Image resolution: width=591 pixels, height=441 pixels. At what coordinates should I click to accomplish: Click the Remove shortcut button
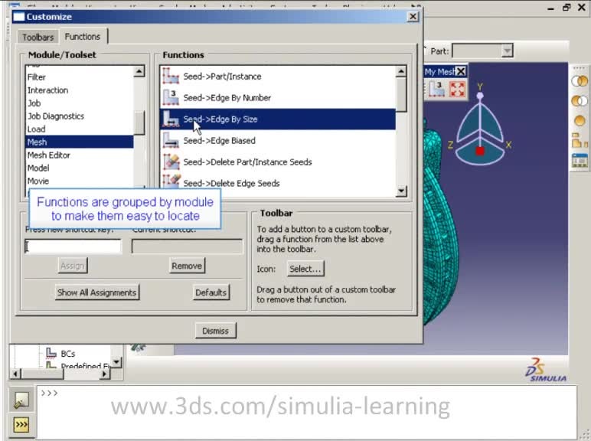coord(187,266)
